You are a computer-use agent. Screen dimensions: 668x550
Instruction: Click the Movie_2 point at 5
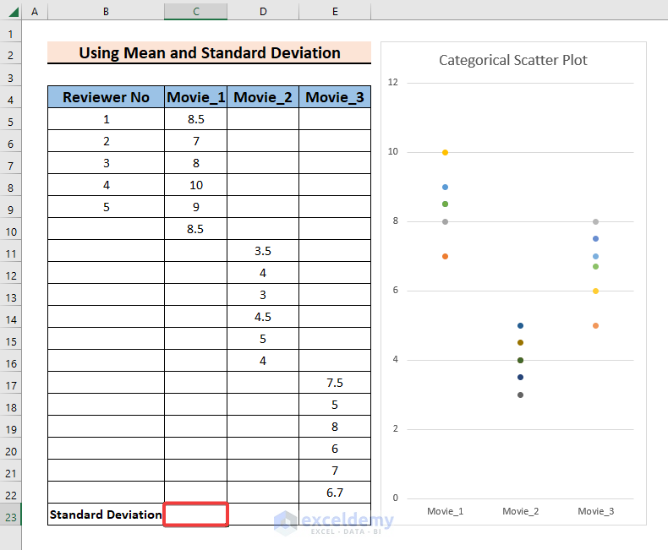[520, 325]
